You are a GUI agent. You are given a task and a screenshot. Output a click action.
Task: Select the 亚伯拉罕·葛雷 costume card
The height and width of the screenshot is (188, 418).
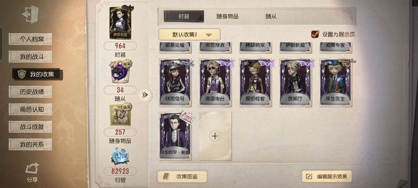coord(175,136)
